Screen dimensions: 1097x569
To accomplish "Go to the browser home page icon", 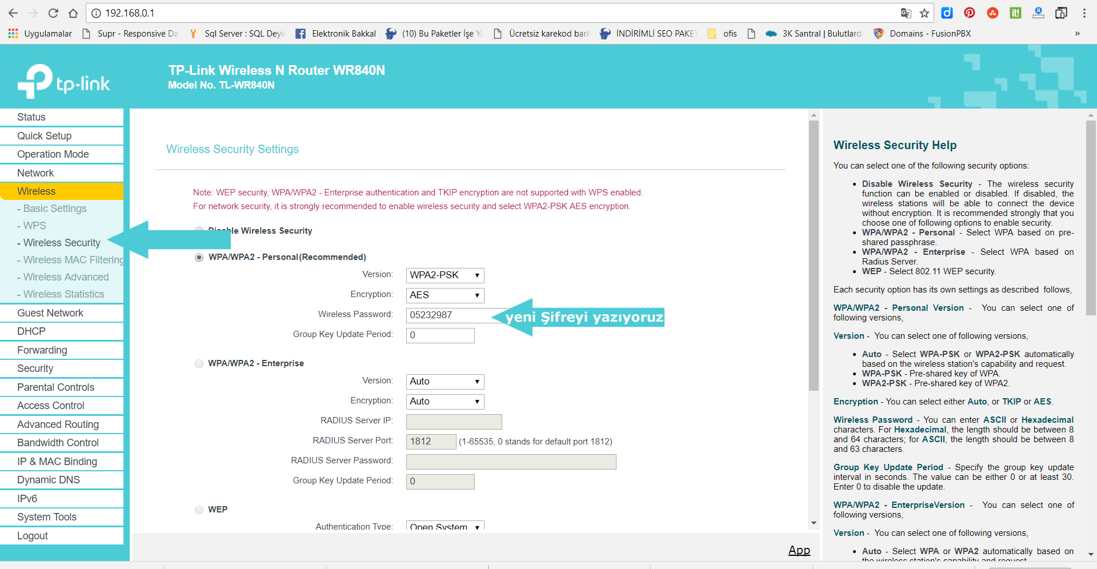I will pyautogui.click(x=73, y=13).
